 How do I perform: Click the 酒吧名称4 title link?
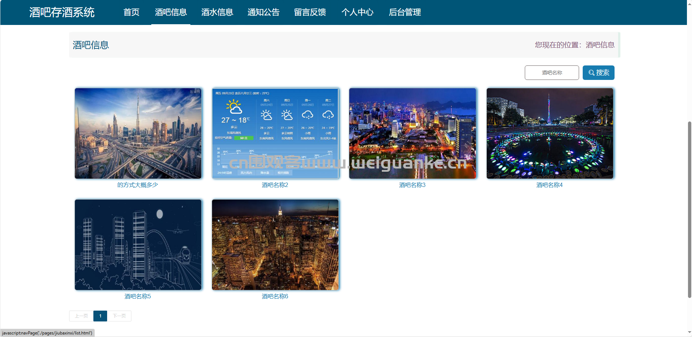(549, 185)
